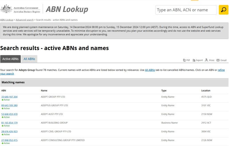Image resolution: width=229 pixels, height=146 pixels.
Task: Click the Print icon
Action: 206,60
